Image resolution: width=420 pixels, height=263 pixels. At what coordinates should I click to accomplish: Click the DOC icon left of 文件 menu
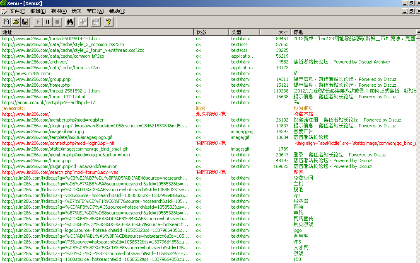4,11
